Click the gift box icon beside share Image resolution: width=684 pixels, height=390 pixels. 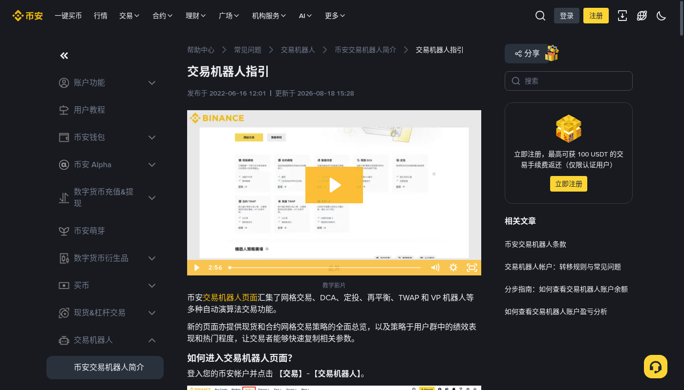552,53
